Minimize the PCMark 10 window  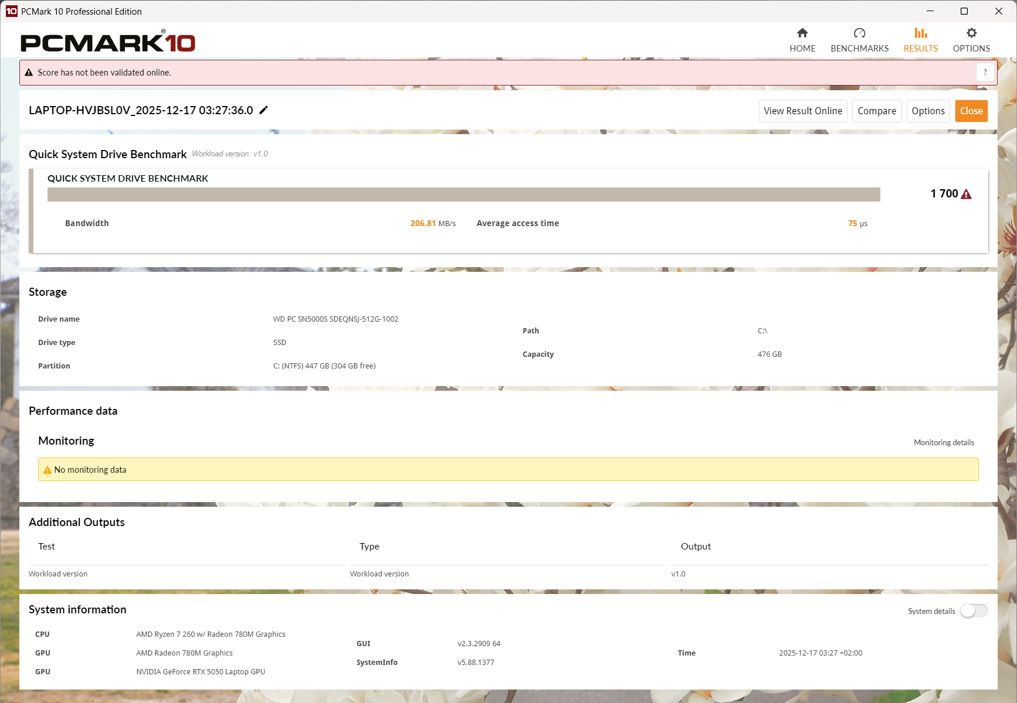point(930,11)
